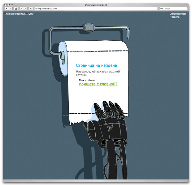Close the window with red button

pos(6,5)
